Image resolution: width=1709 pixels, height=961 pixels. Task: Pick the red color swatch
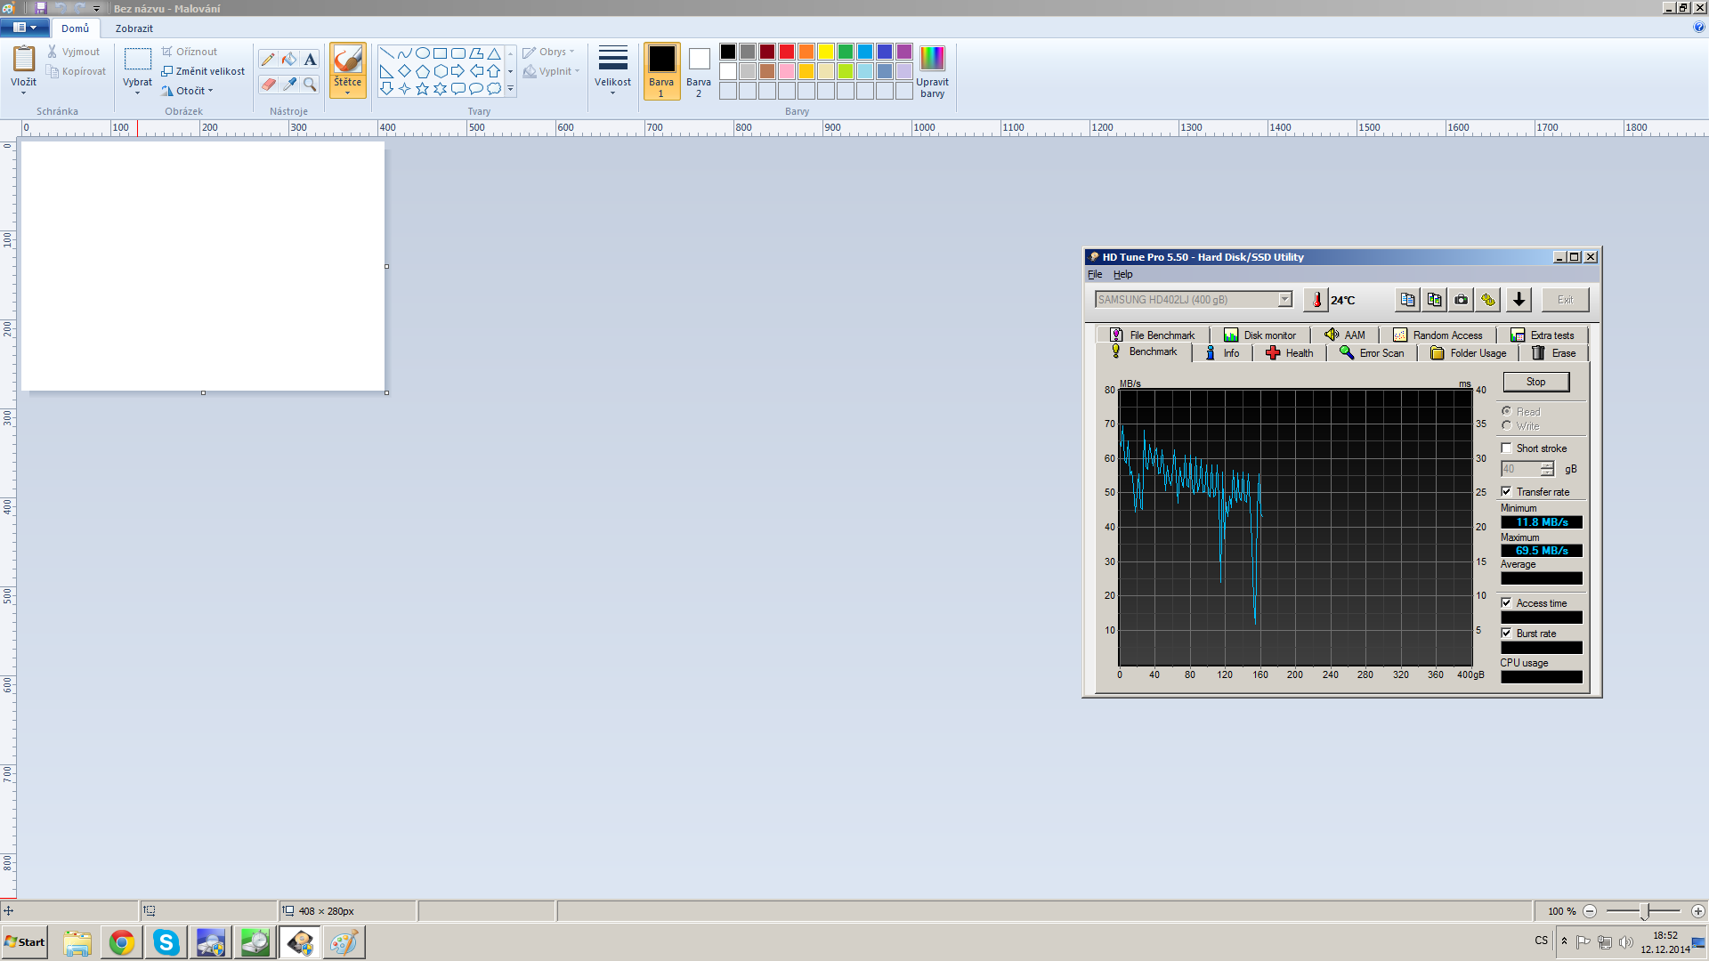[787, 52]
